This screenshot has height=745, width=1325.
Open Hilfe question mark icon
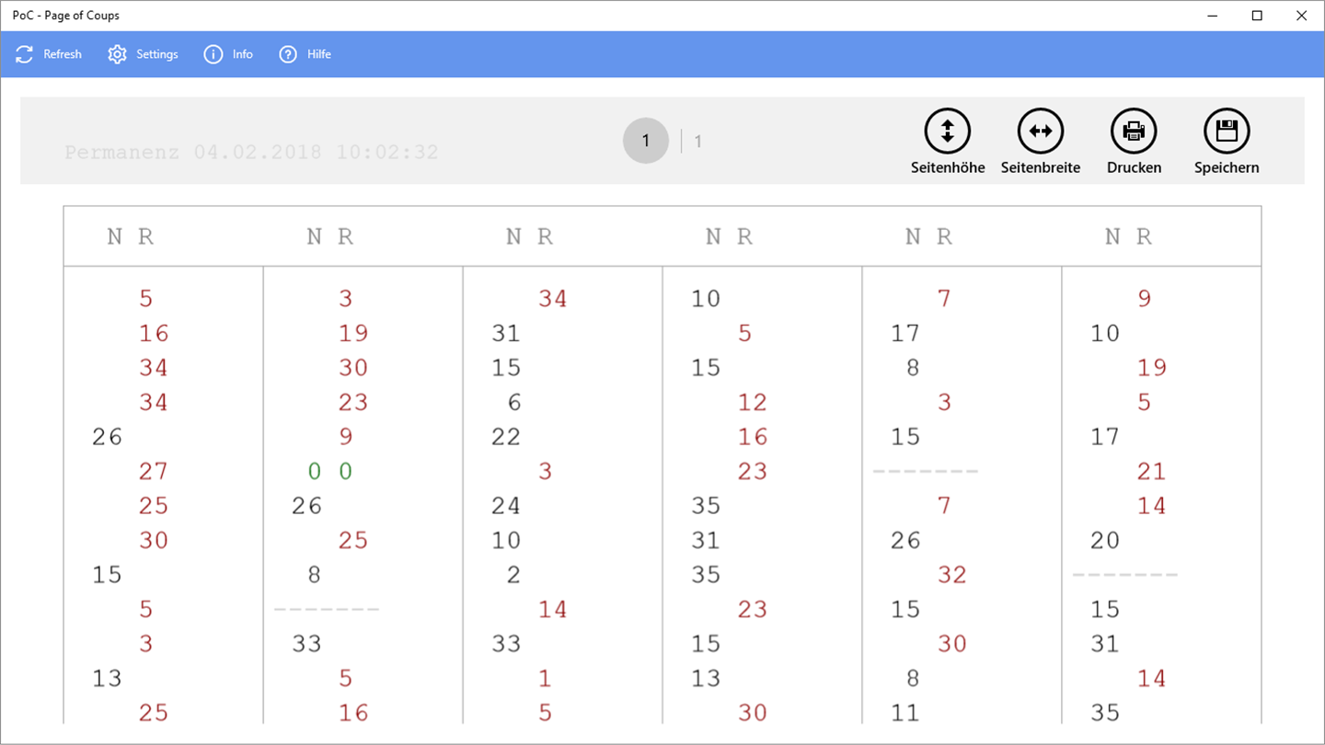(x=289, y=54)
